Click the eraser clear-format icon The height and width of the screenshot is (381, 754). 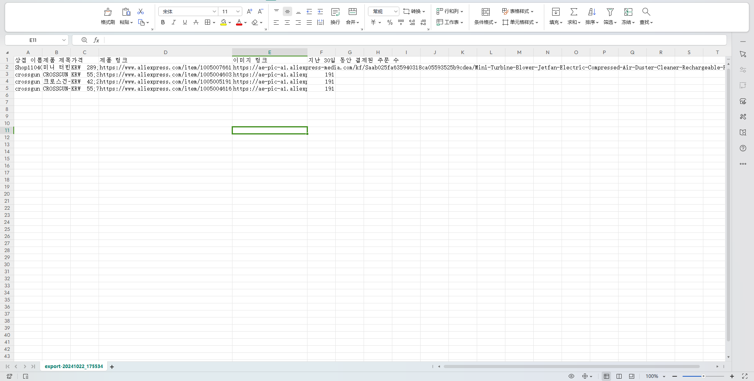tap(254, 22)
